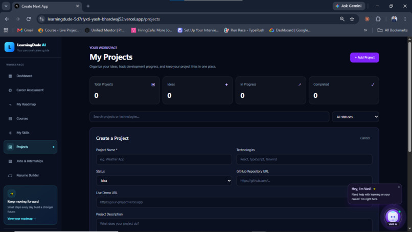Click the GitHub Repository URL field
The width and height of the screenshot is (412, 232).
[304, 181]
